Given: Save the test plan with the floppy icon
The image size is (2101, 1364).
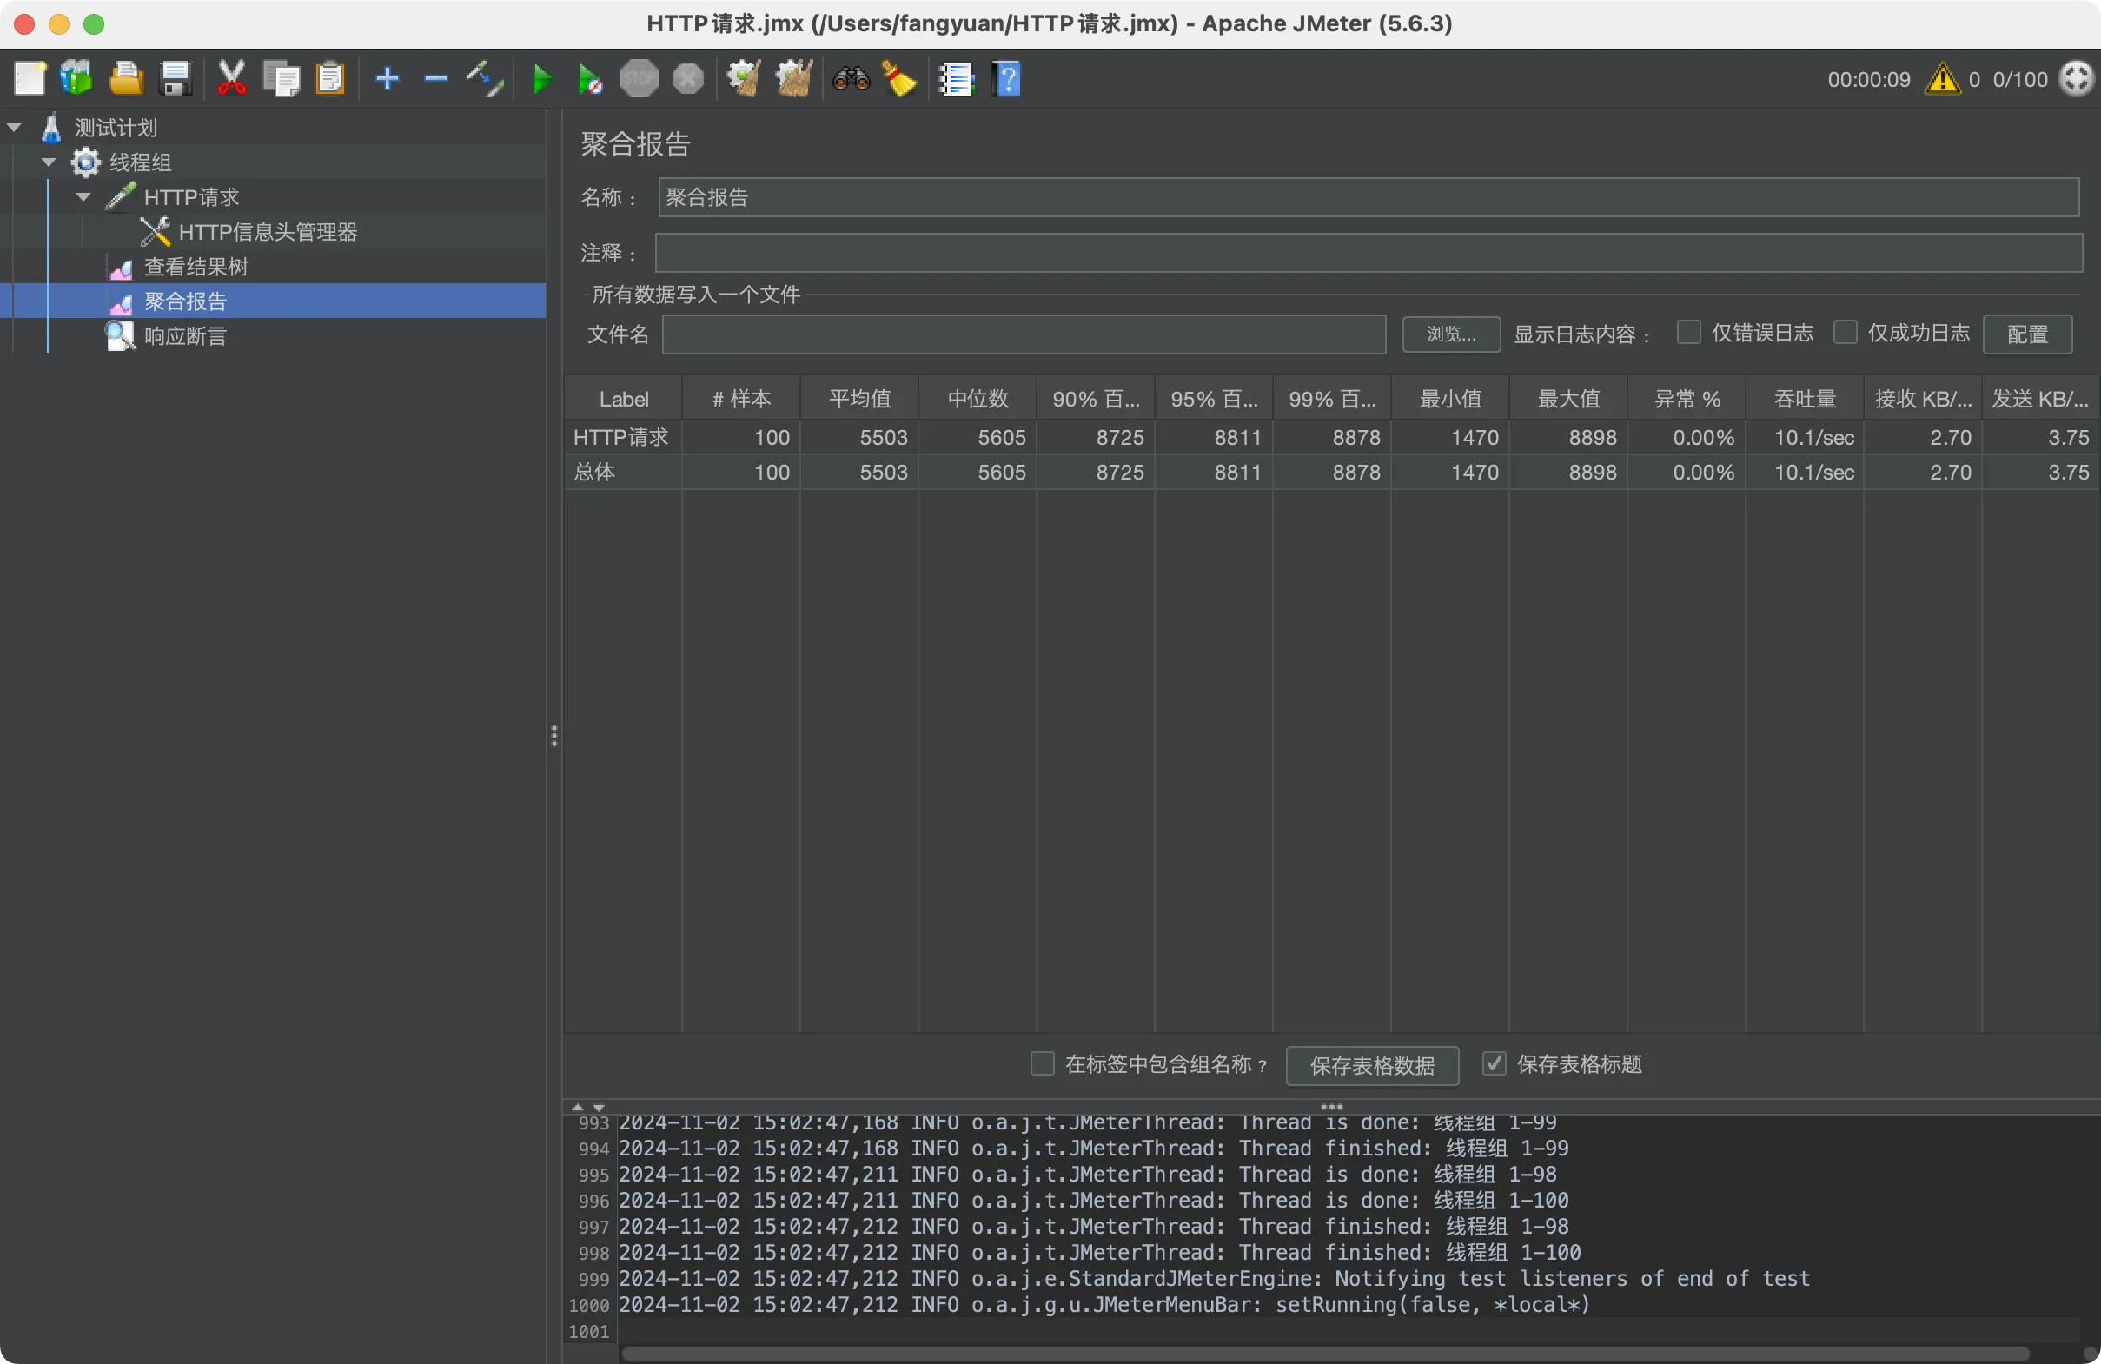Looking at the screenshot, I should 175,78.
